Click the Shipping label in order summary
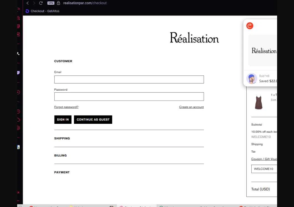The height and width of the screenshot is (207, 294). tap(257, 144)
